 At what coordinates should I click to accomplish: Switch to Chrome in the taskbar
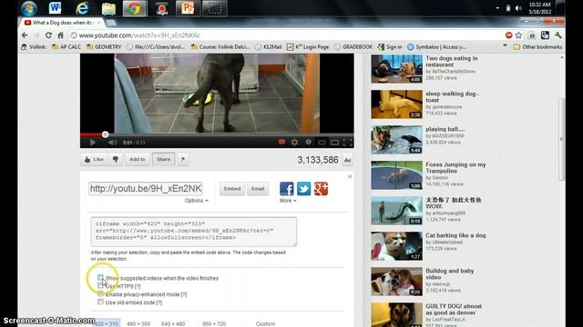coord(135,8)
